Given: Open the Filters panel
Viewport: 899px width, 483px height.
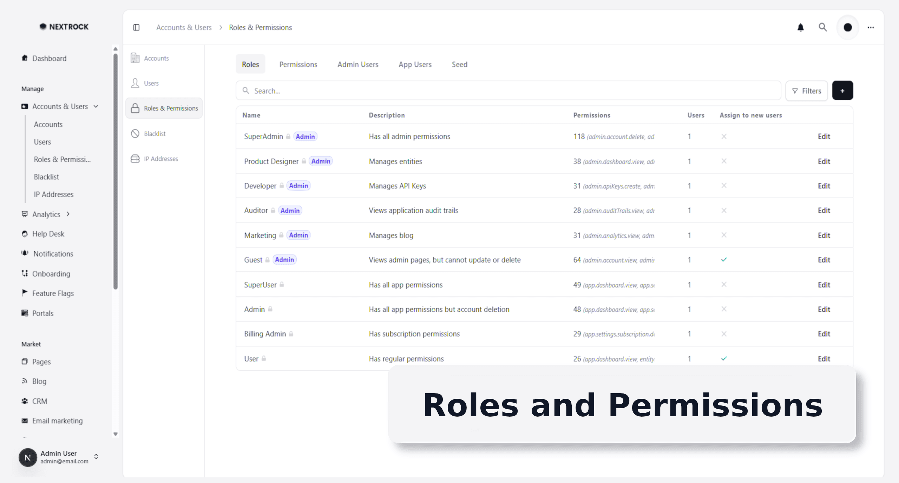Looking at the screenshot, I should pyautogui.click(x=807, y=91).
